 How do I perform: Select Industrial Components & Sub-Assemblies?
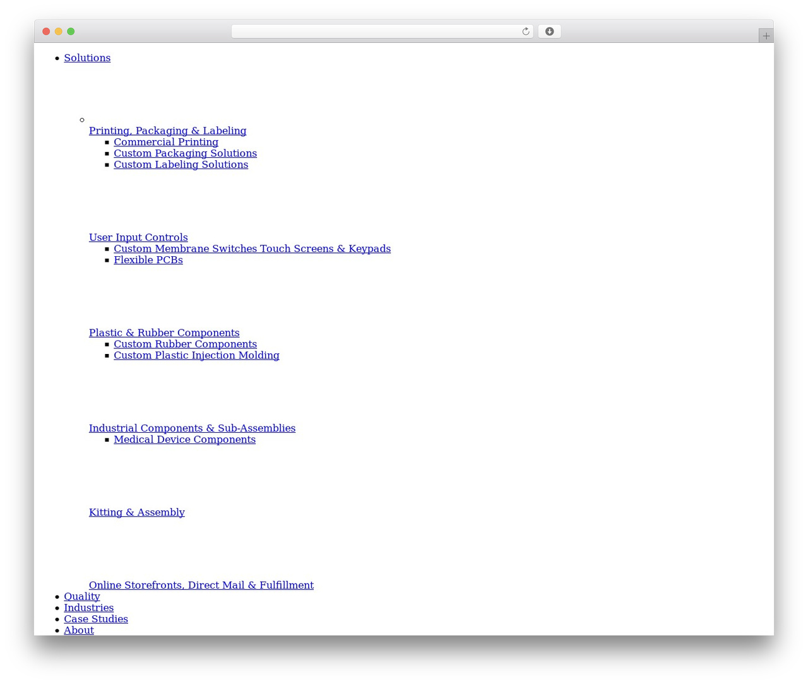coord(192,428)
